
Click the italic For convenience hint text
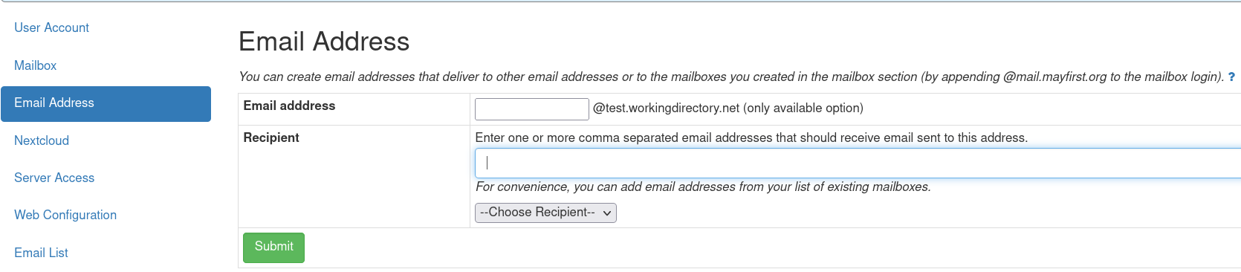pos(703,187)
